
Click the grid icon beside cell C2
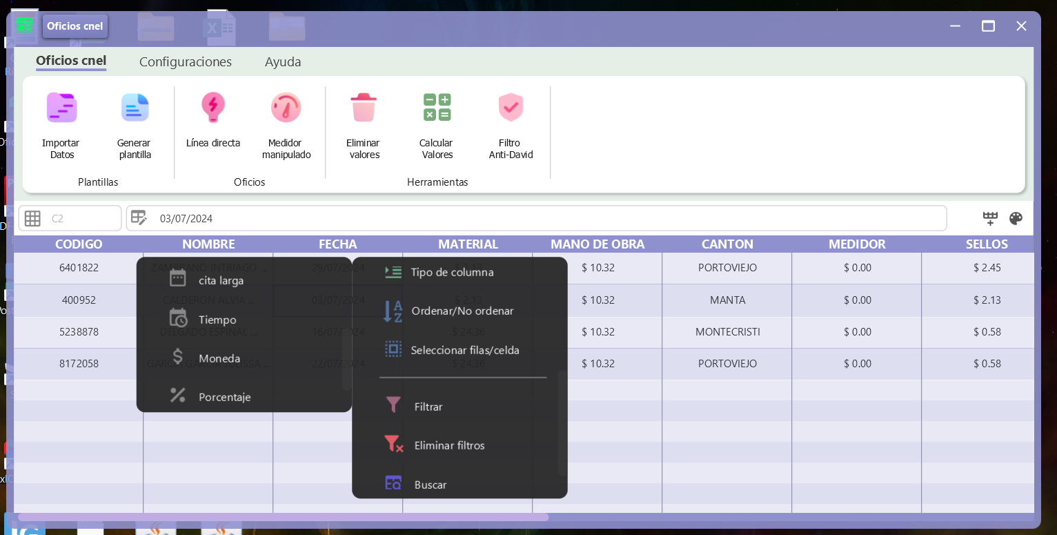pos(32,219)
